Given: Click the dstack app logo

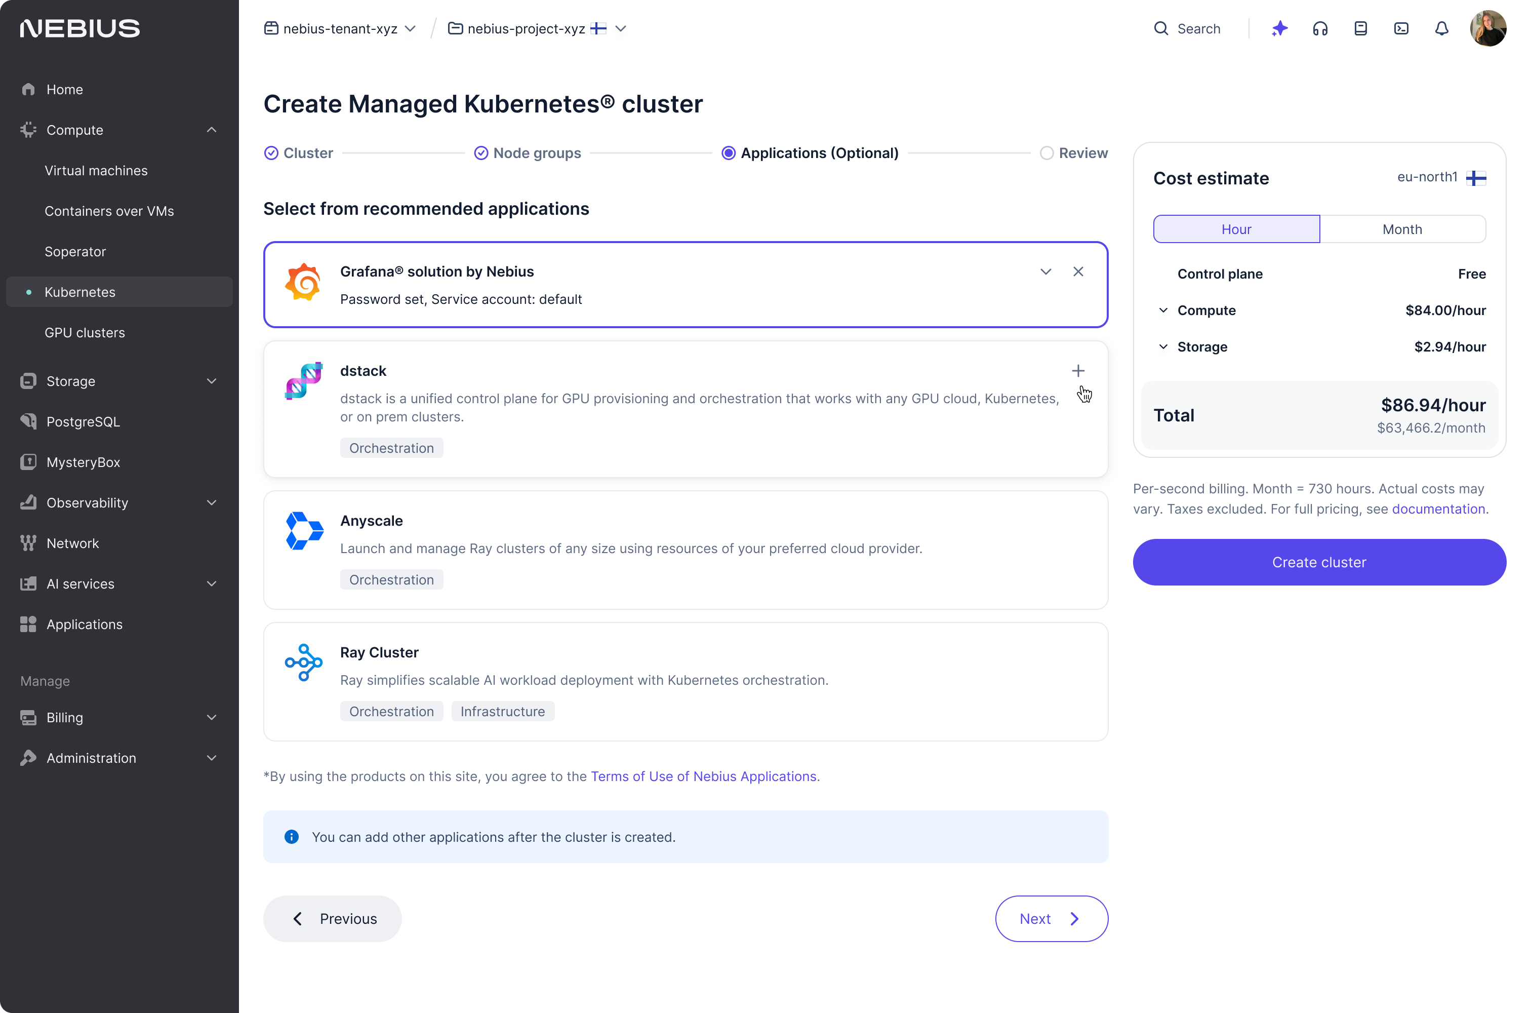Looking at the screenshot, I should pos(303,381).
